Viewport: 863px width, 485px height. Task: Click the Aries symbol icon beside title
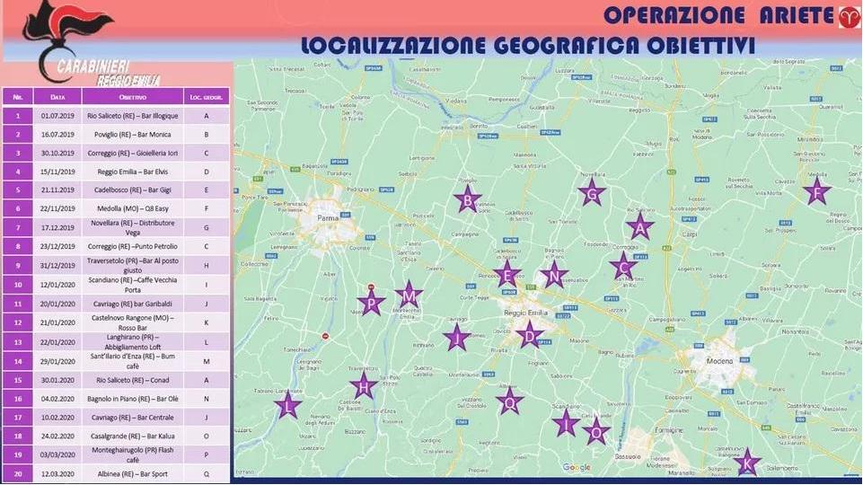pos(850,16)
